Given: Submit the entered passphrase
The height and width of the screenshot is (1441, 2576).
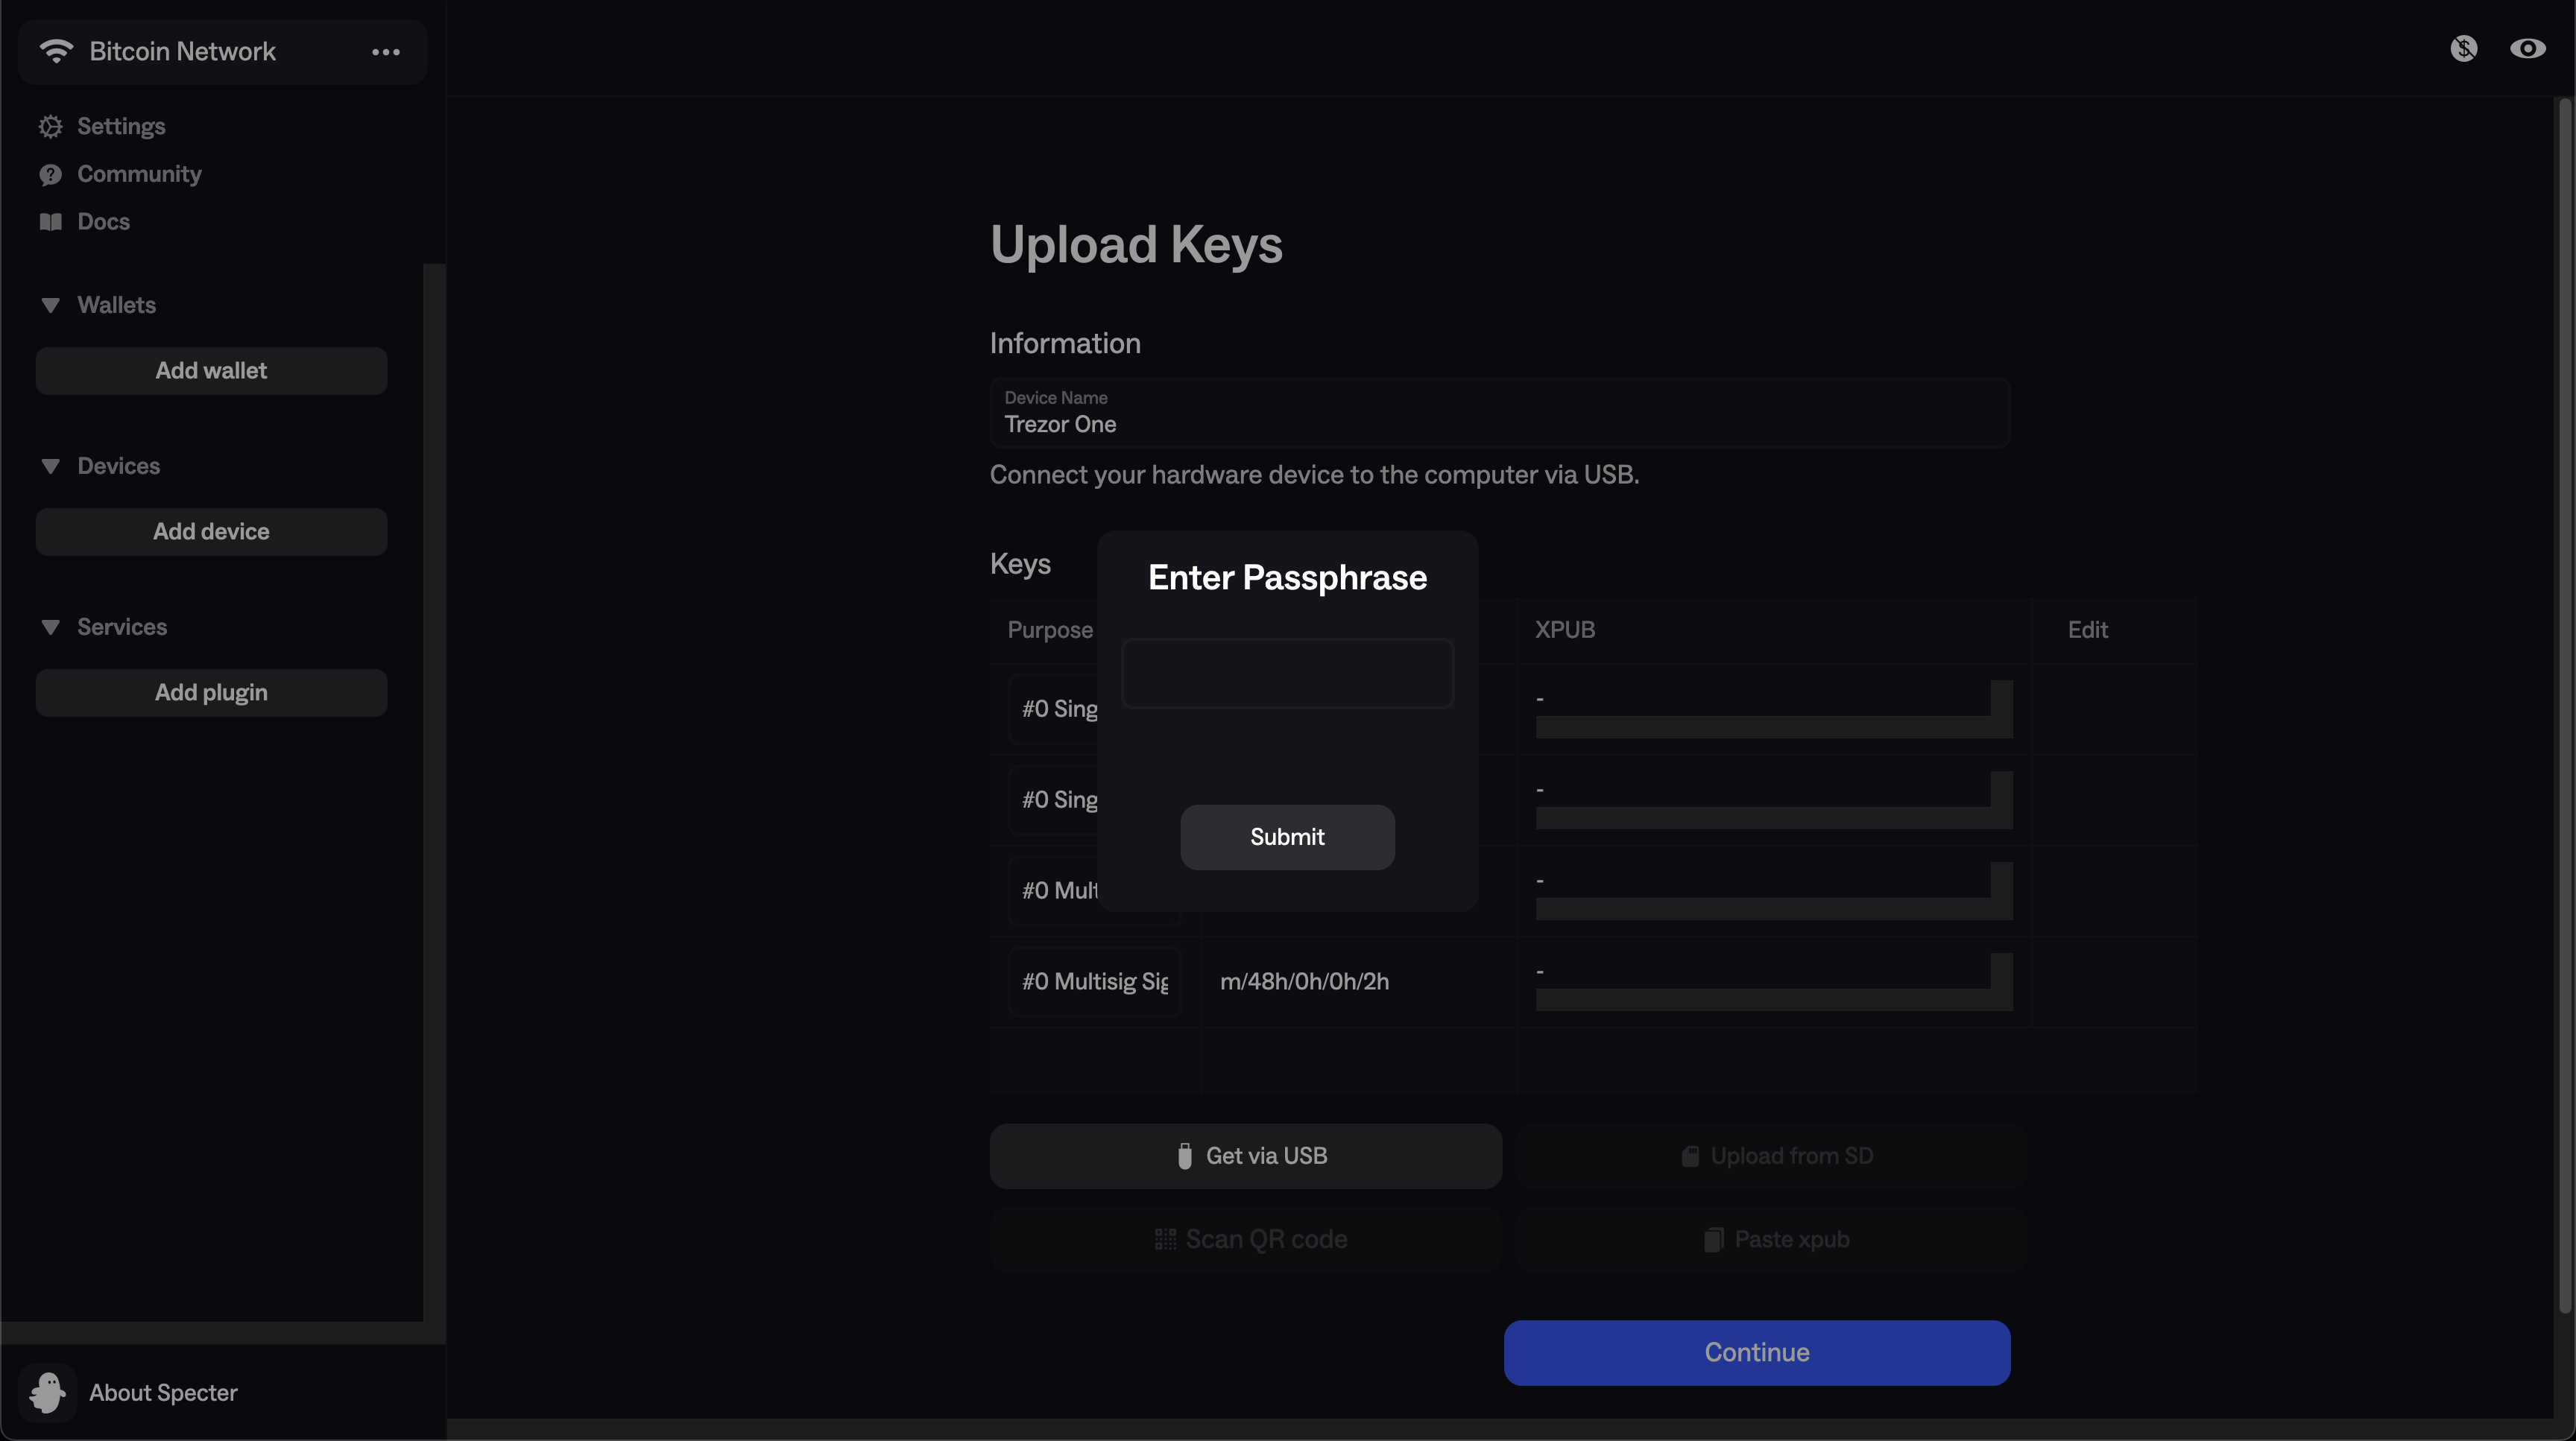Looking at the screenshot, I should [1287, 837].
